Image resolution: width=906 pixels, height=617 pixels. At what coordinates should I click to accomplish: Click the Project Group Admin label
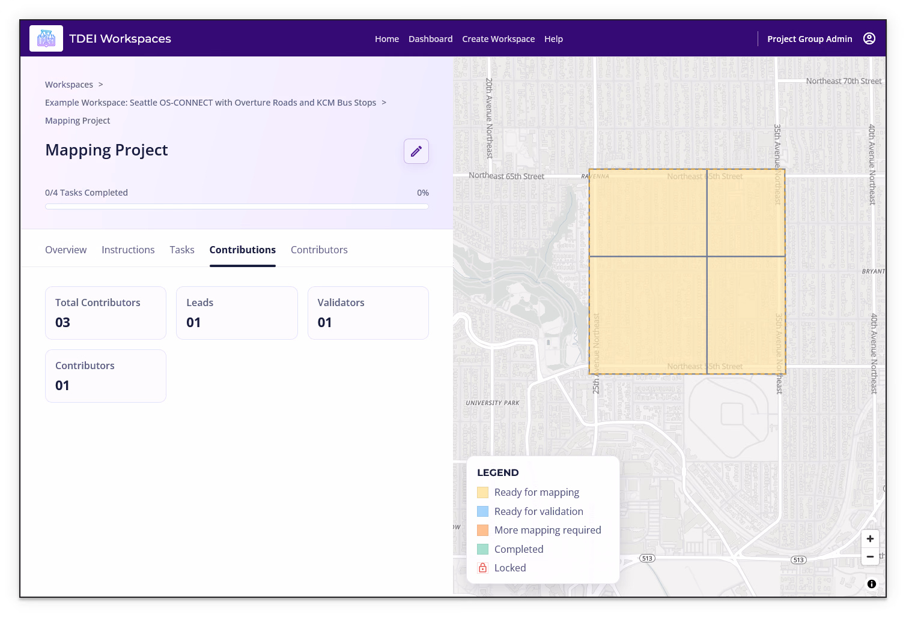(x=810, y=39)
